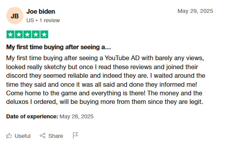The width and height of the screenshot is (234, 150).
Task: Click the "Date of experience:" label
Action: [32, 116]
